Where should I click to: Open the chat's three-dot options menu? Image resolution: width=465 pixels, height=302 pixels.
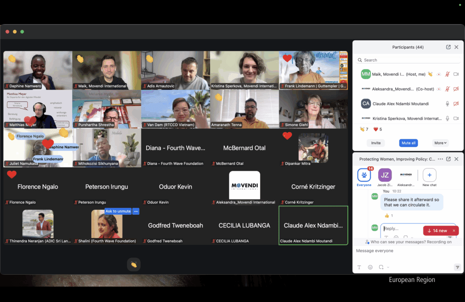440,159
